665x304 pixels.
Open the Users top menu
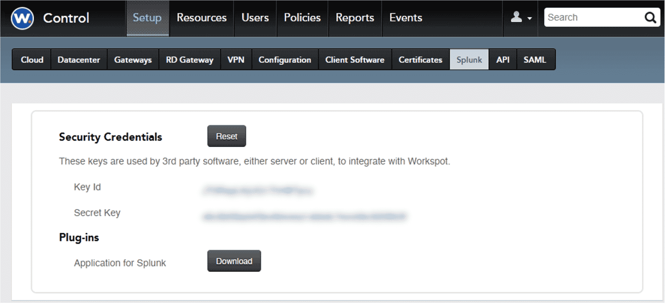pos(255,18)
